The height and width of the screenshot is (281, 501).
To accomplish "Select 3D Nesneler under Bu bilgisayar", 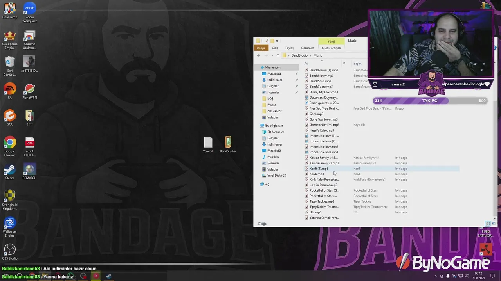I will (x=276, y=132).
